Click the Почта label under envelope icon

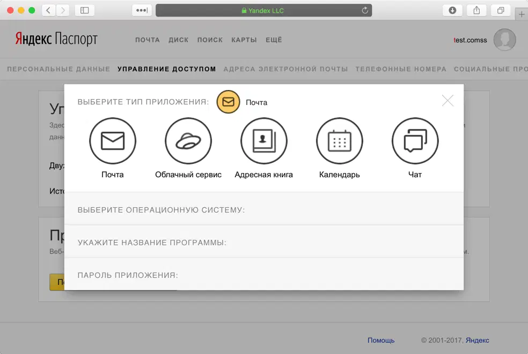point(113,175)
